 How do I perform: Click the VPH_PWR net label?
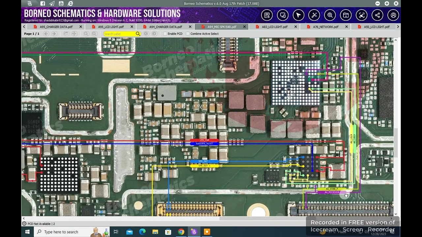pyautogui.click(x=204, y=140)
